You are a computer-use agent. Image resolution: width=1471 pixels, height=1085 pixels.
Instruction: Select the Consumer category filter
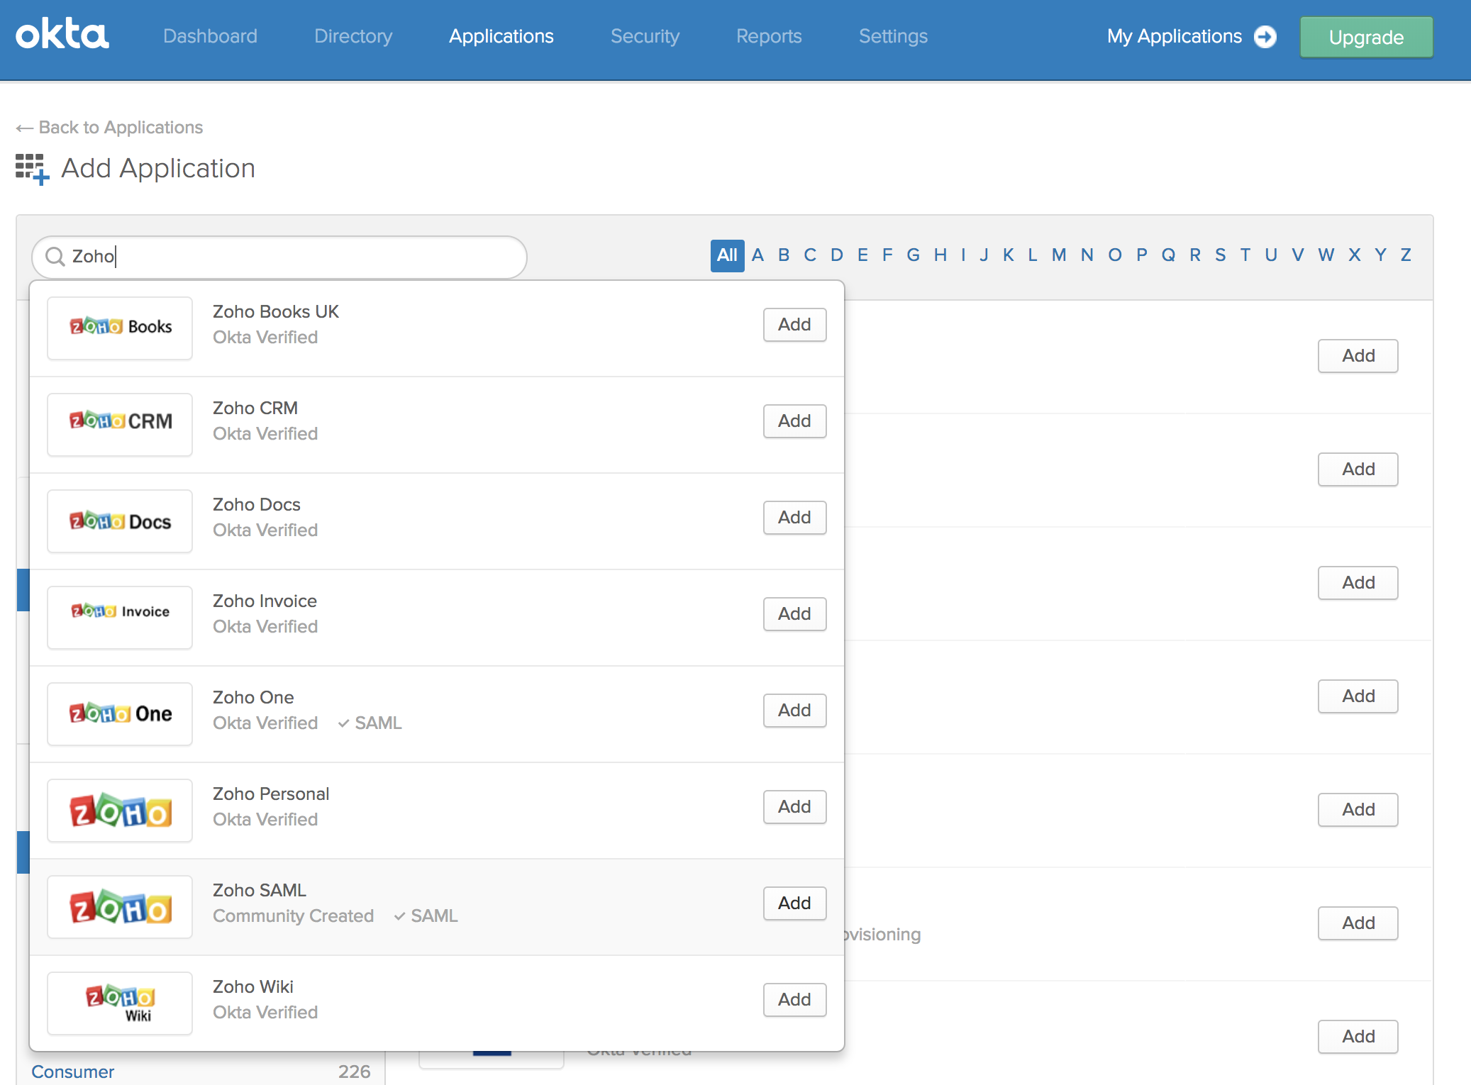(x=73, y=1072)
